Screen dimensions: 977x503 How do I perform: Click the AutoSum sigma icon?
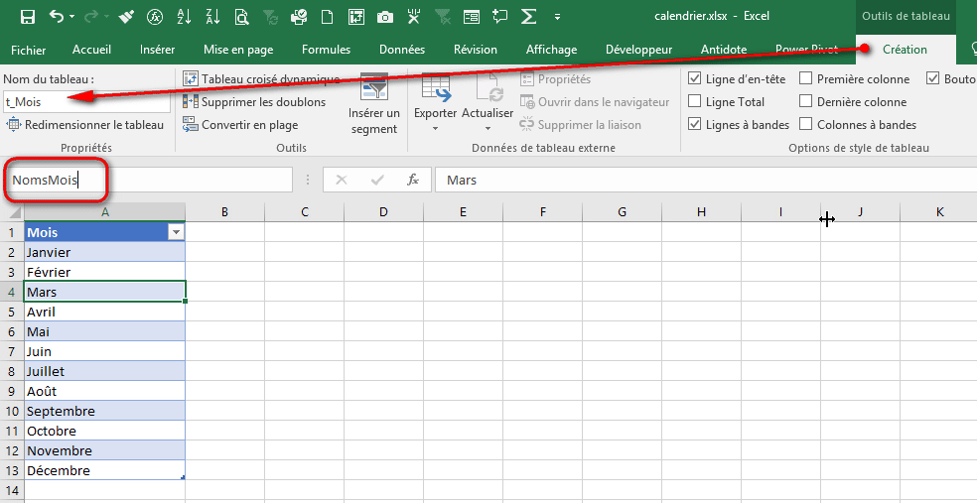click(528, 17)
